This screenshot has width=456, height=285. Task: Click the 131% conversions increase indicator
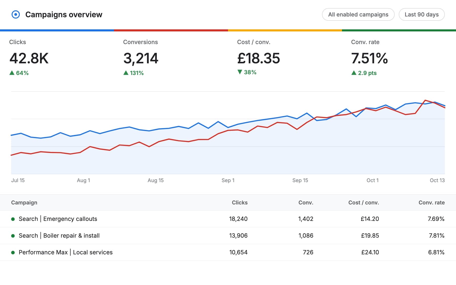(134, 73)
